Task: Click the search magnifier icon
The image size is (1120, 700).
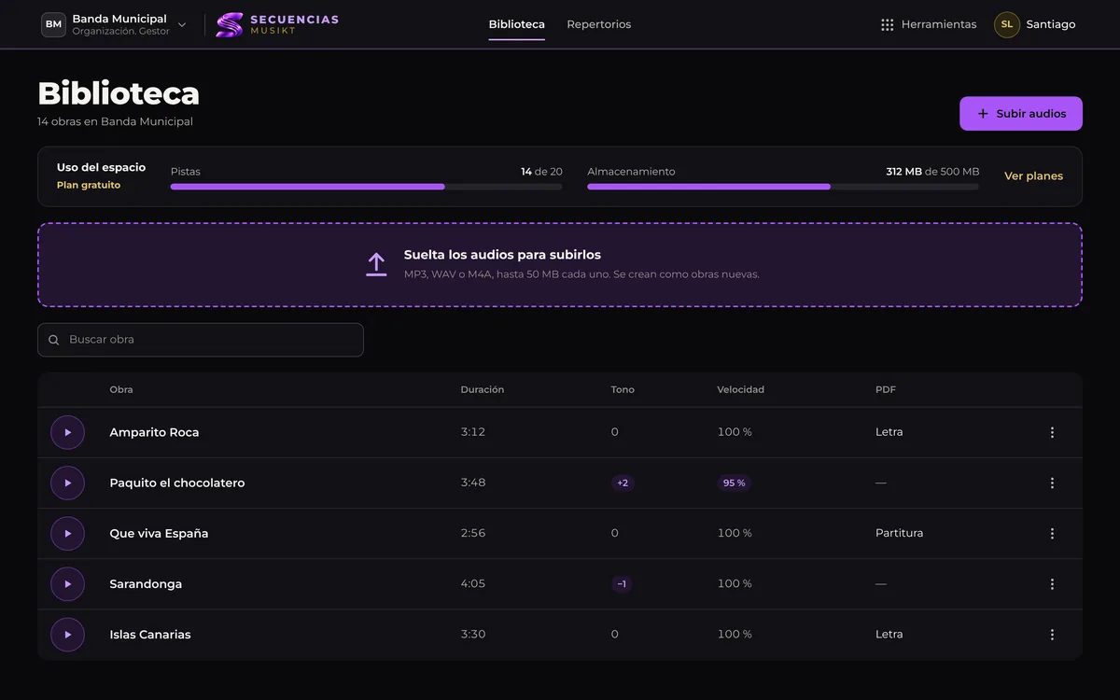Action: 53,340
